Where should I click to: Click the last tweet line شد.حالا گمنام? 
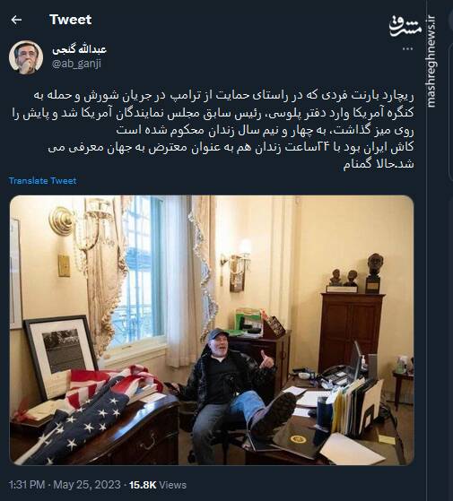click(379, 164)
